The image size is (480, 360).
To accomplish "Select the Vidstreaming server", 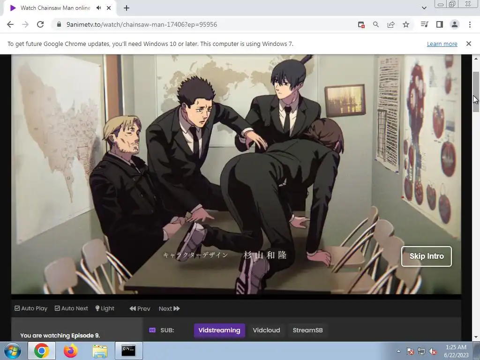I will pos(219,330).
